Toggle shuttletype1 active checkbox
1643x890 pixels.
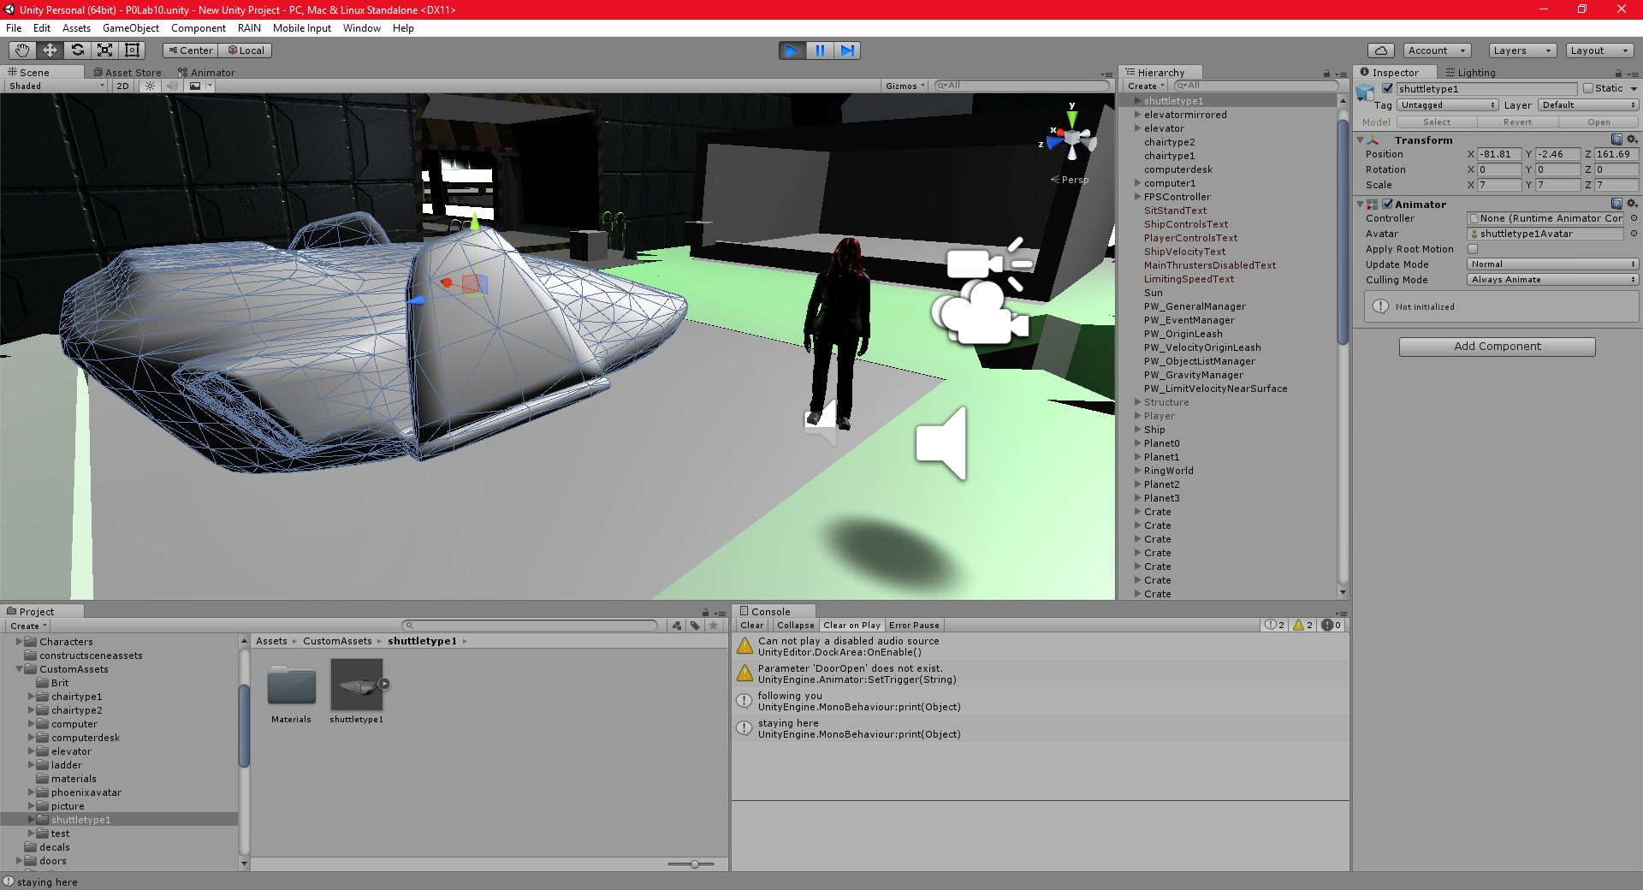[x=1387, y=88]
